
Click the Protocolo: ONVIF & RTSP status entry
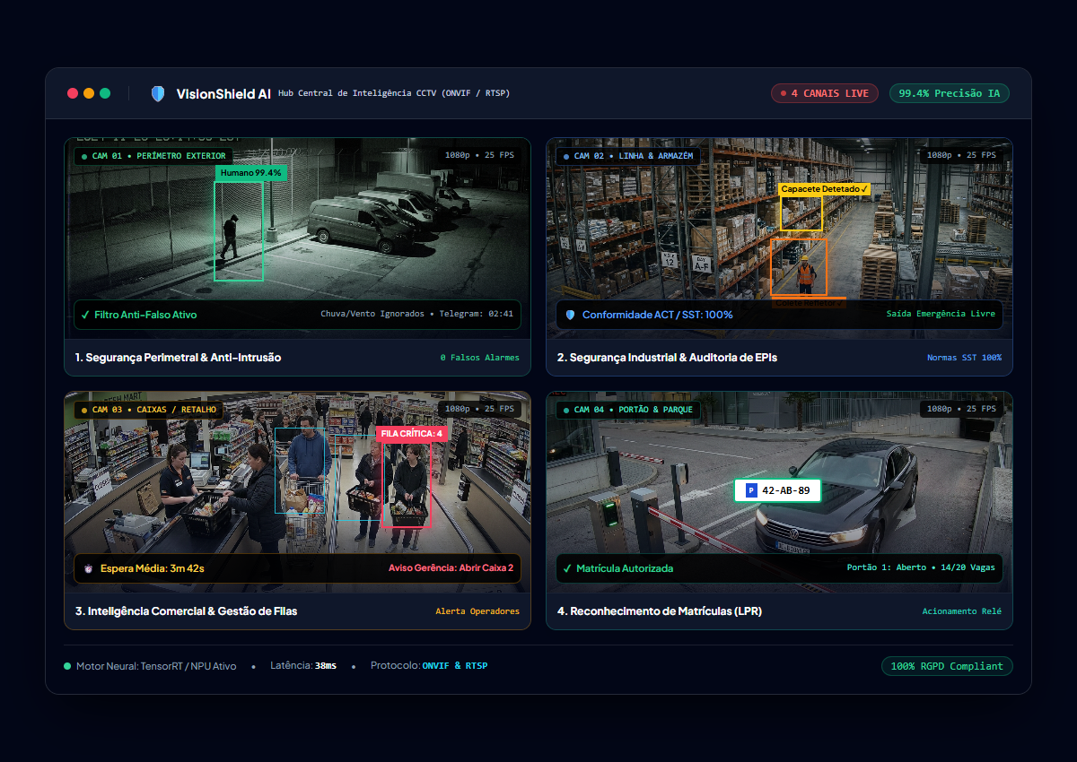[x=429, y=666]
